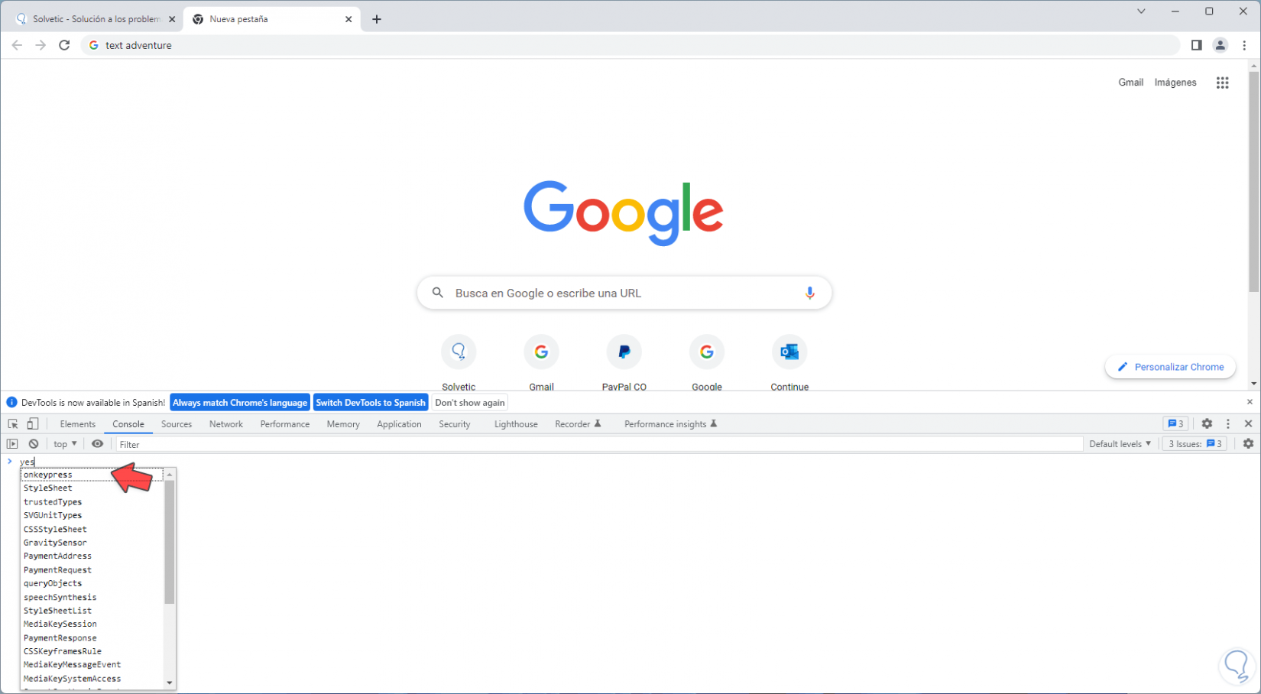
Task: Switch to the Lighthouse panel
Action: pyautogui.click(x=516, y=424)
